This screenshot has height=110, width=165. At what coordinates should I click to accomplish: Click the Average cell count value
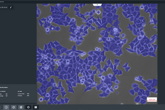tap(6, 96)
